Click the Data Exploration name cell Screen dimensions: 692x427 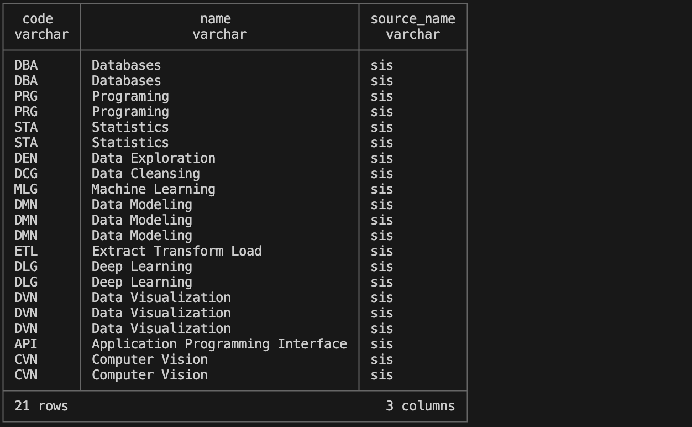(x=153, y=158)
